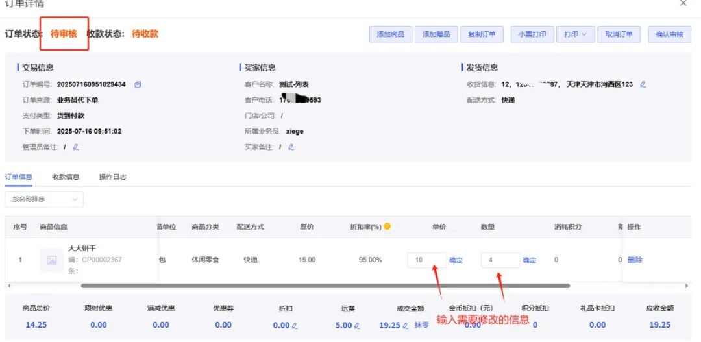Click the 折扣率(%) column header
Image resolution: width=701 pixels, height=342 pixels.
pyautogui.click(x=365, y=226)
